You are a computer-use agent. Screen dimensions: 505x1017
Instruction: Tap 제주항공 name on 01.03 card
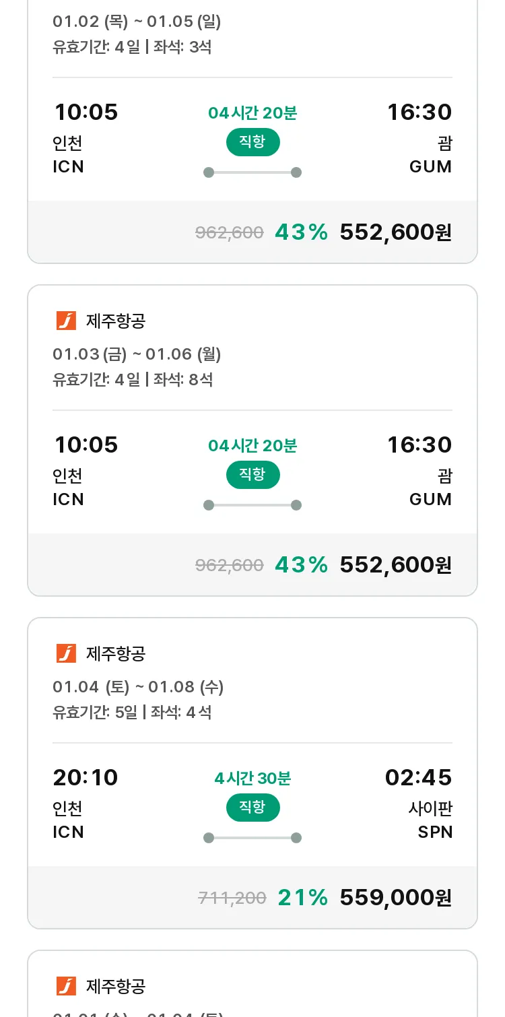116,321
